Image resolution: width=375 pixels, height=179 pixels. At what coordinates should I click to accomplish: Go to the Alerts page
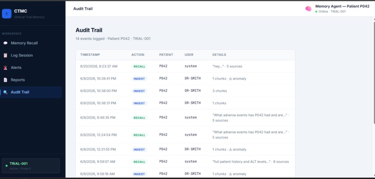(31, 67)
